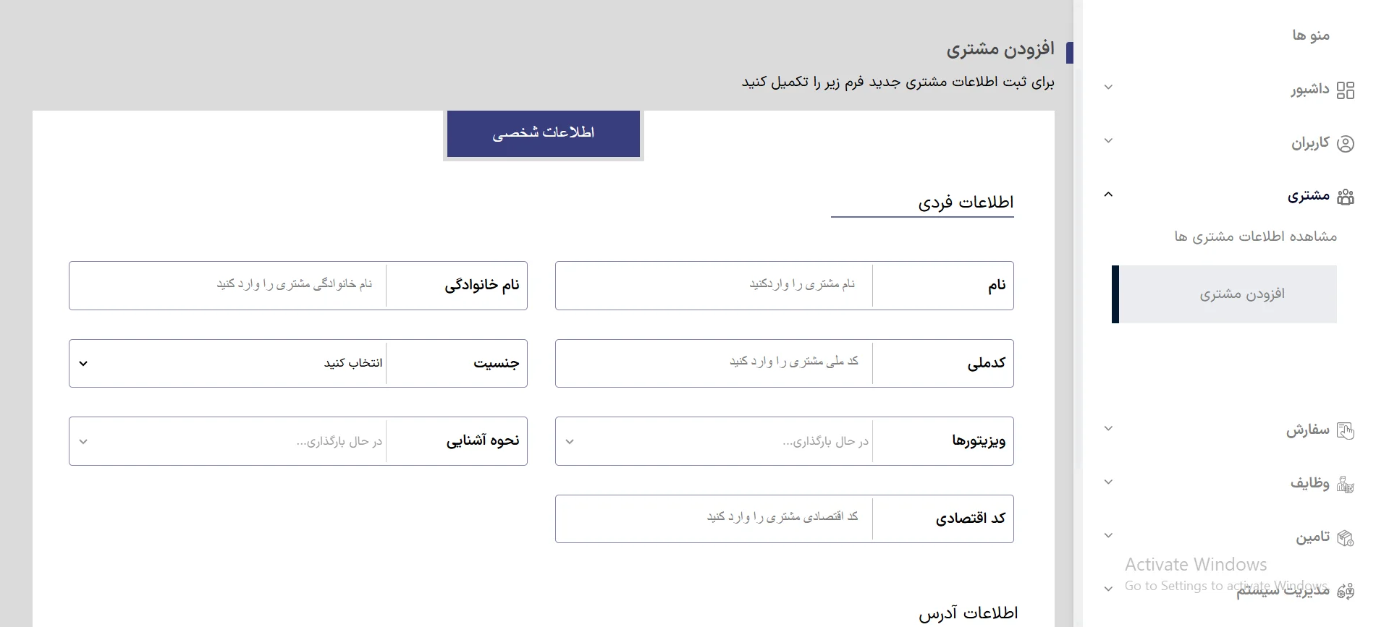The width and height of the screenshot is (1376, 627).
Task: Click the family name input field
Action: [228, 286]
